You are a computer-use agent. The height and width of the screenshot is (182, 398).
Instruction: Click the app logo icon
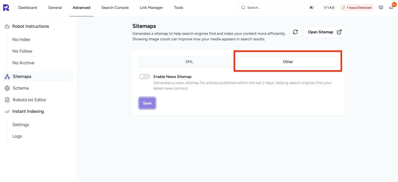pyautogui.click(x=6, y=8)
